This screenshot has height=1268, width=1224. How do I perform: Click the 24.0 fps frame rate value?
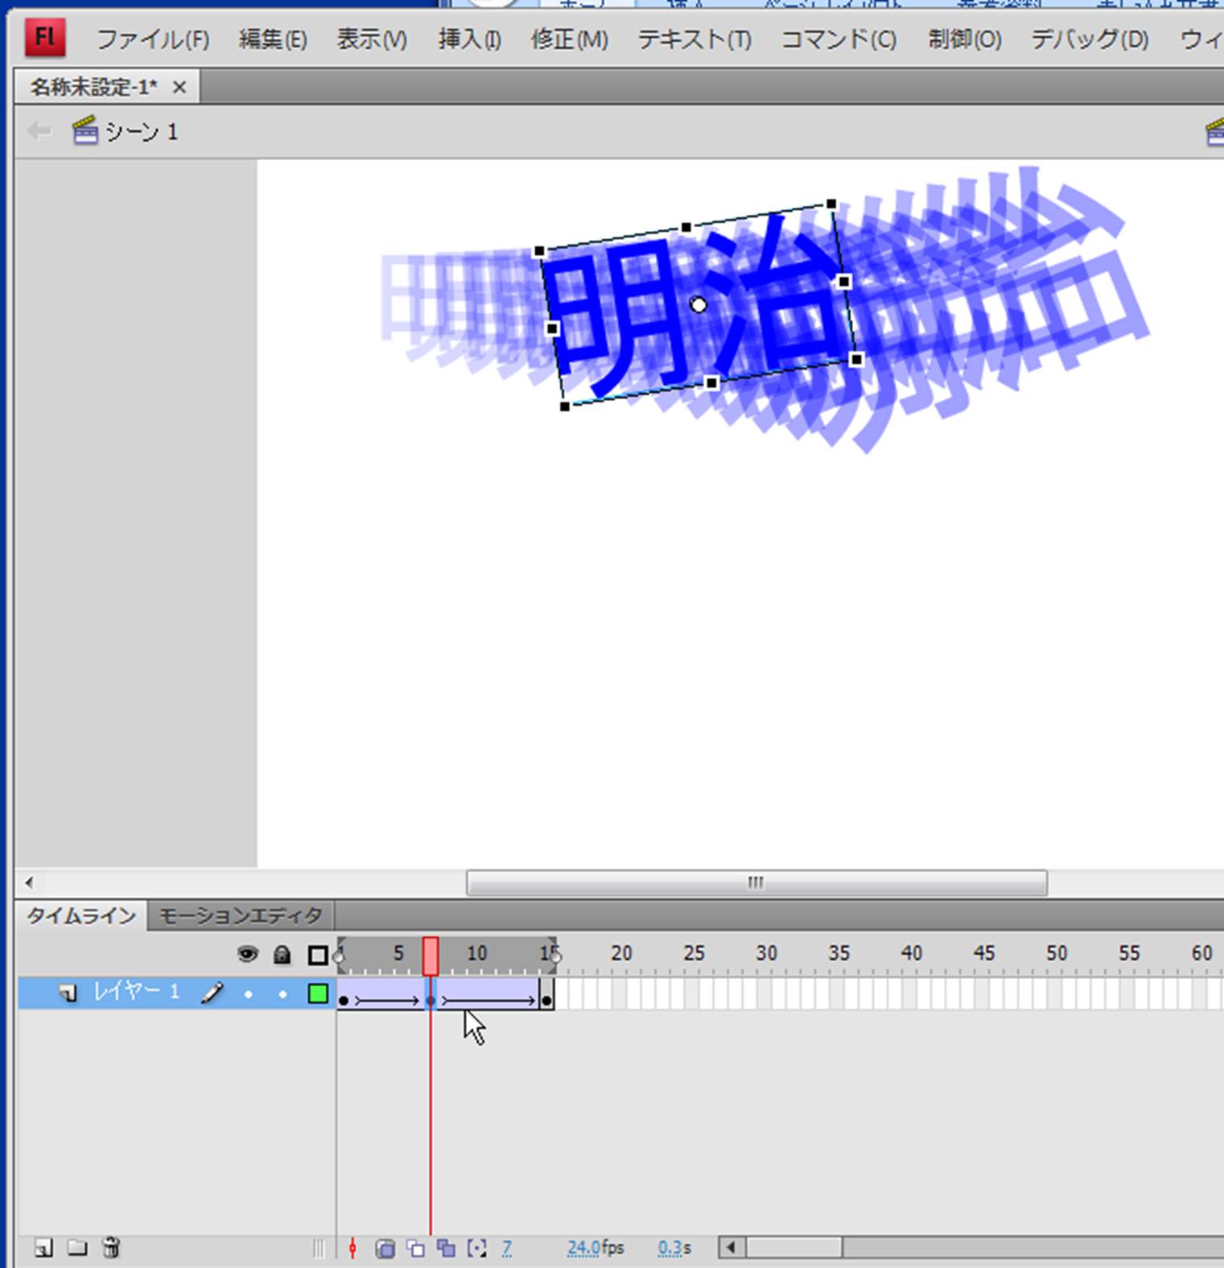tap(583, 1248)
